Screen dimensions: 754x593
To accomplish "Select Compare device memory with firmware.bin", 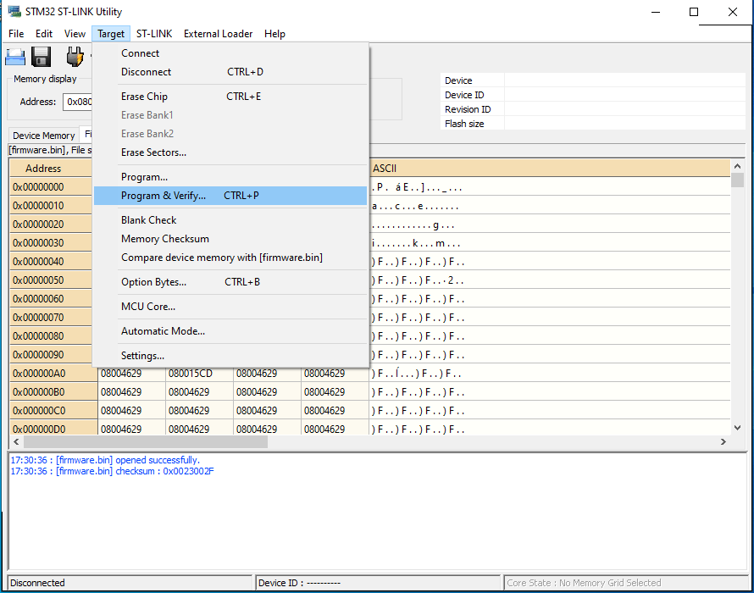I will click(230, 258).
